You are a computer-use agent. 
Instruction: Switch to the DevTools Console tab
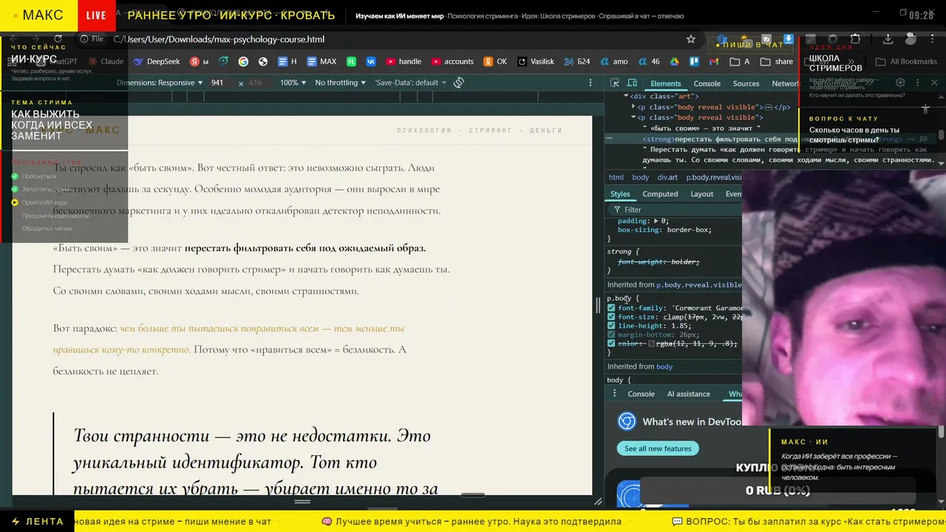tap(707, 83)
